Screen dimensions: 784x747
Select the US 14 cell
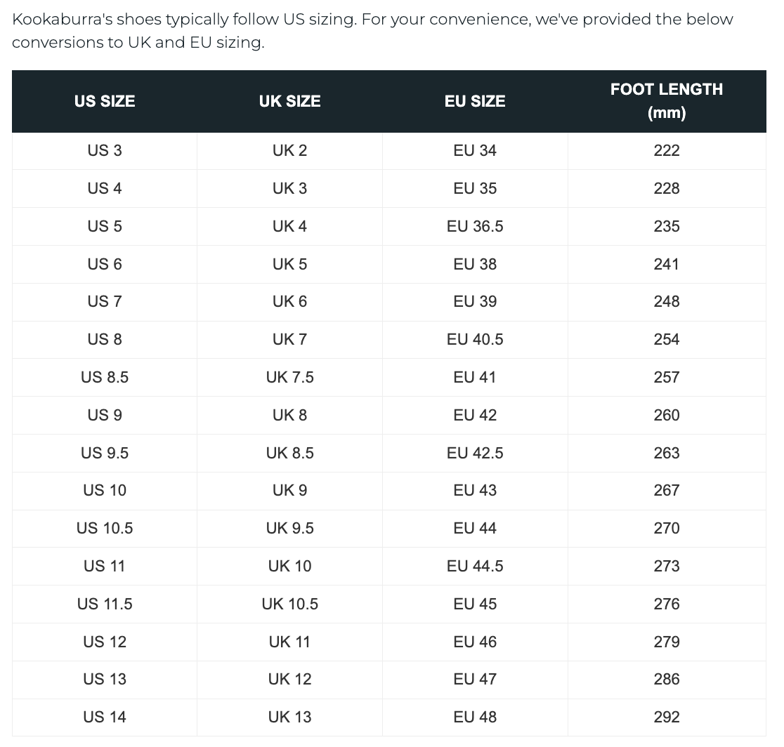coord(105,717)
